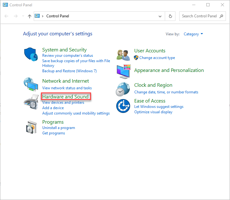Click the Control Panel title bar icon
Screen dimensions: 230x200
[x=5, y=5]
